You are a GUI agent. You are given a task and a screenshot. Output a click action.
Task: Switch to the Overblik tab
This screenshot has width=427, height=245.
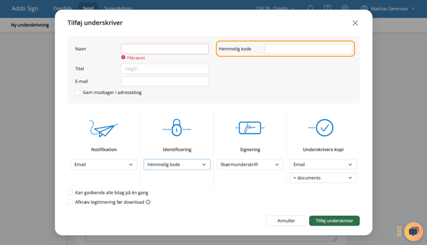point(62,9)
